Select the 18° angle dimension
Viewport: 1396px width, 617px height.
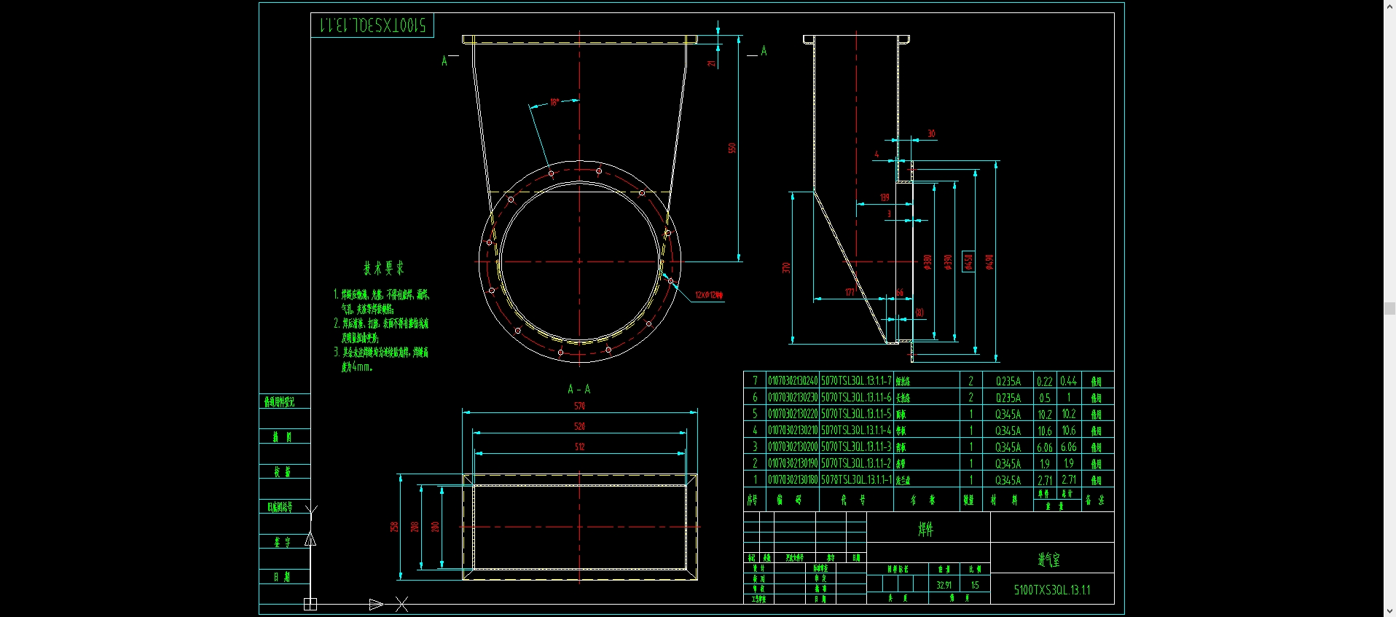pyautogui.click(x=554, y=102)
